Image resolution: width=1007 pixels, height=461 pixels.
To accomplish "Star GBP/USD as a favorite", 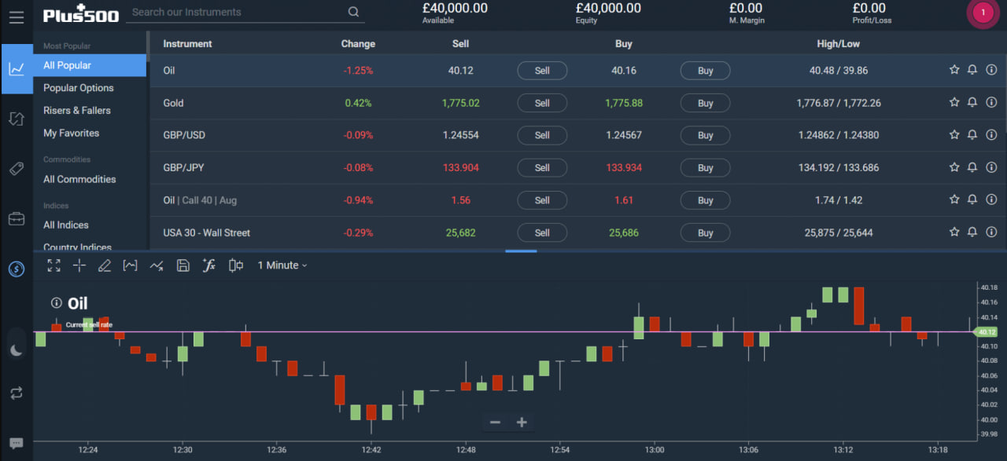I will (x=954, y=135).
